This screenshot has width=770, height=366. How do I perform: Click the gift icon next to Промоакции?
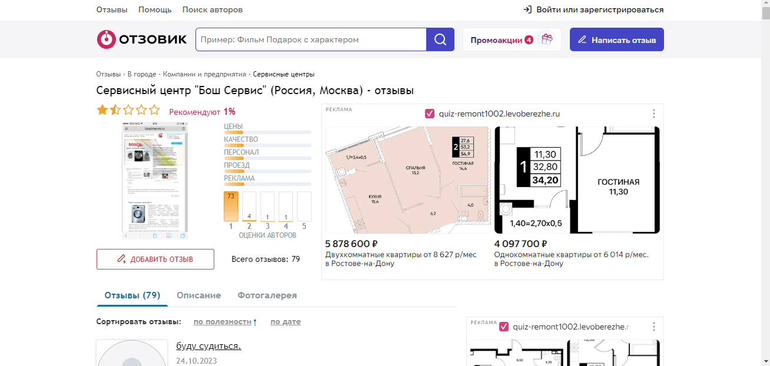click(x=546, y=38)
